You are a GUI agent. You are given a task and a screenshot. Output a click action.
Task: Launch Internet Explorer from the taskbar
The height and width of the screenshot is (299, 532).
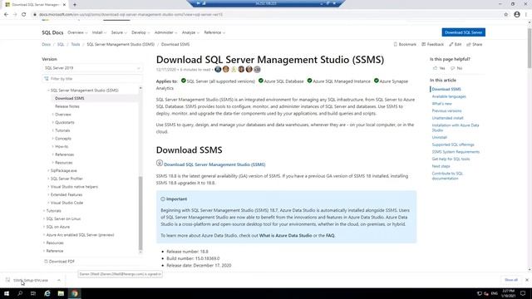[x=47, y=293]
